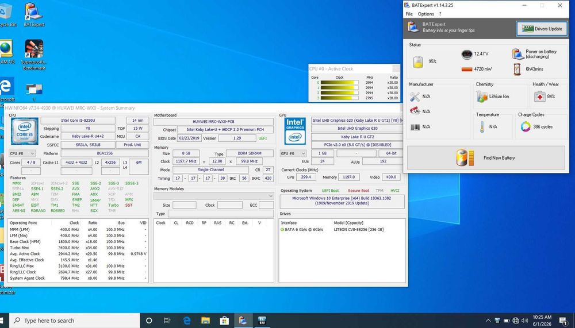The image size is (575, 328).
Task: Click the chemistry flask icon beside Lithium Ion
Action: (481, 97)
